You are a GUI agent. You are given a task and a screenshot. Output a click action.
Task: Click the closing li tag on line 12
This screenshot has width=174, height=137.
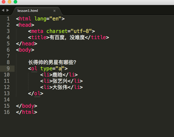point(75,87)
